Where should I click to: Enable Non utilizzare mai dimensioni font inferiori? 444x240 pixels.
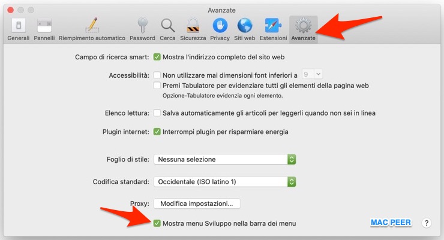(157, 75)
